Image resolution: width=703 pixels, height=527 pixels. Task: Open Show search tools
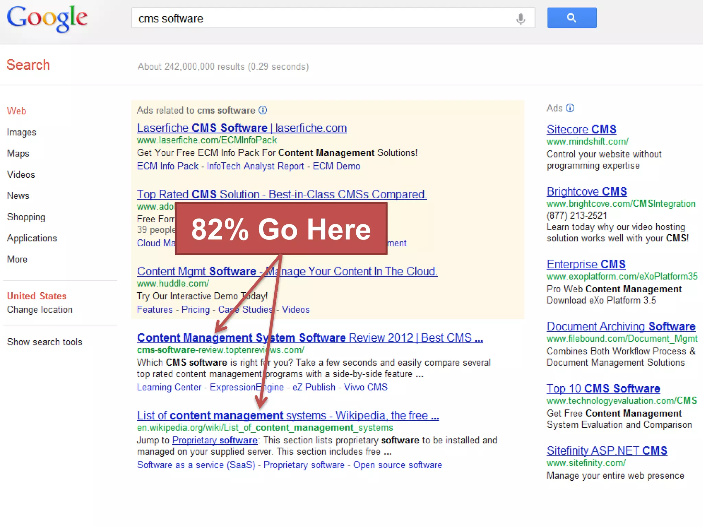(x=45, y=342)
